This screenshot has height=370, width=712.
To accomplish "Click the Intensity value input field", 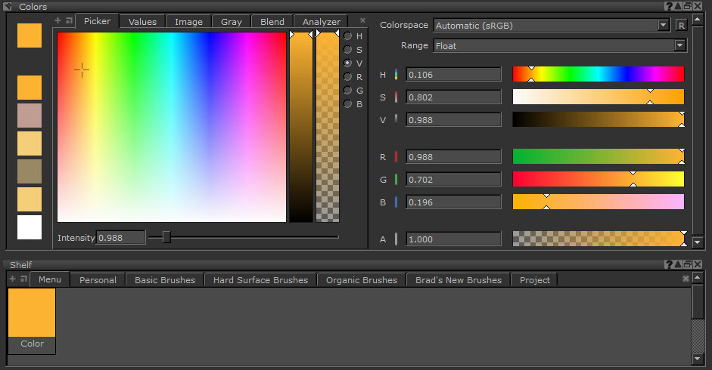I will click(x=120, y=238).
